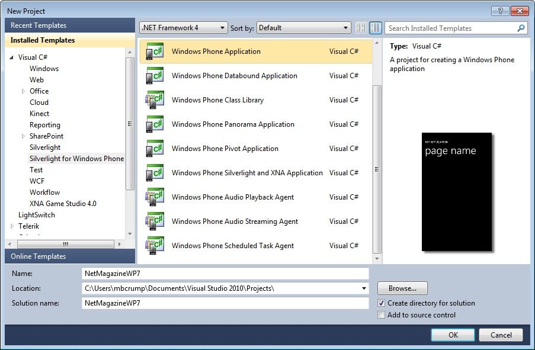Click the Windows Phone Pivot Application icon
Image resolution: width=535 pixels, height=350 pixels.
pos(155,149)
